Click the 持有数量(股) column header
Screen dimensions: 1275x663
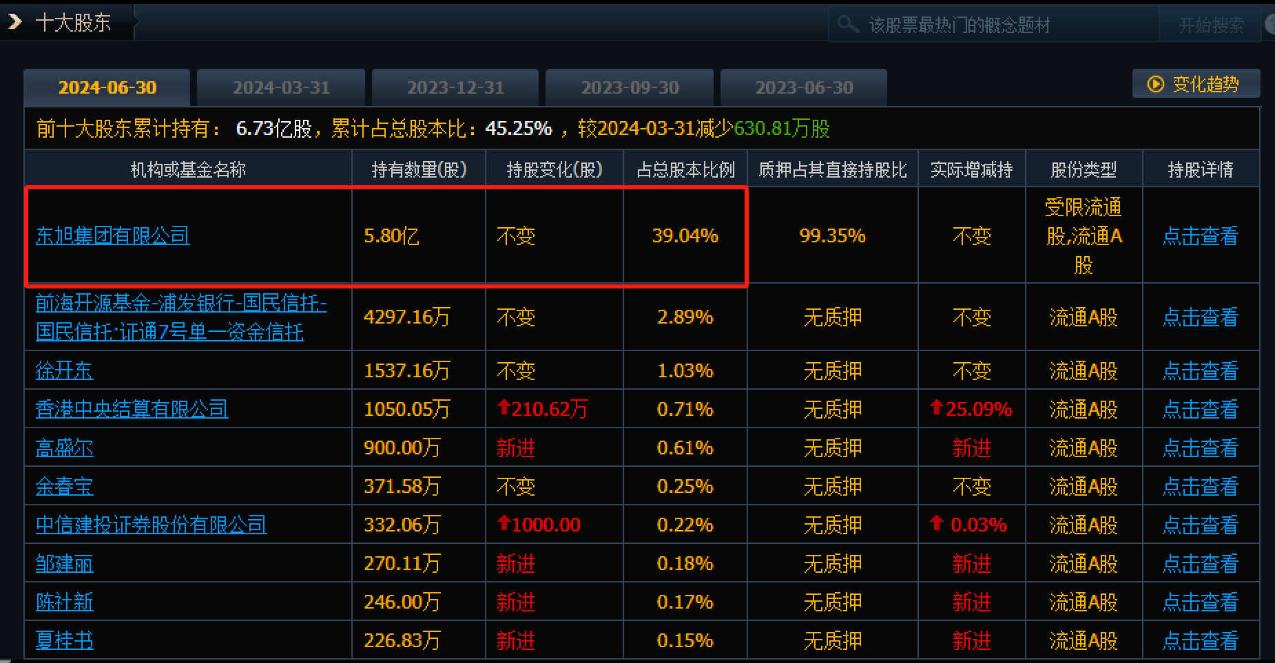click(x=419, y=169)
